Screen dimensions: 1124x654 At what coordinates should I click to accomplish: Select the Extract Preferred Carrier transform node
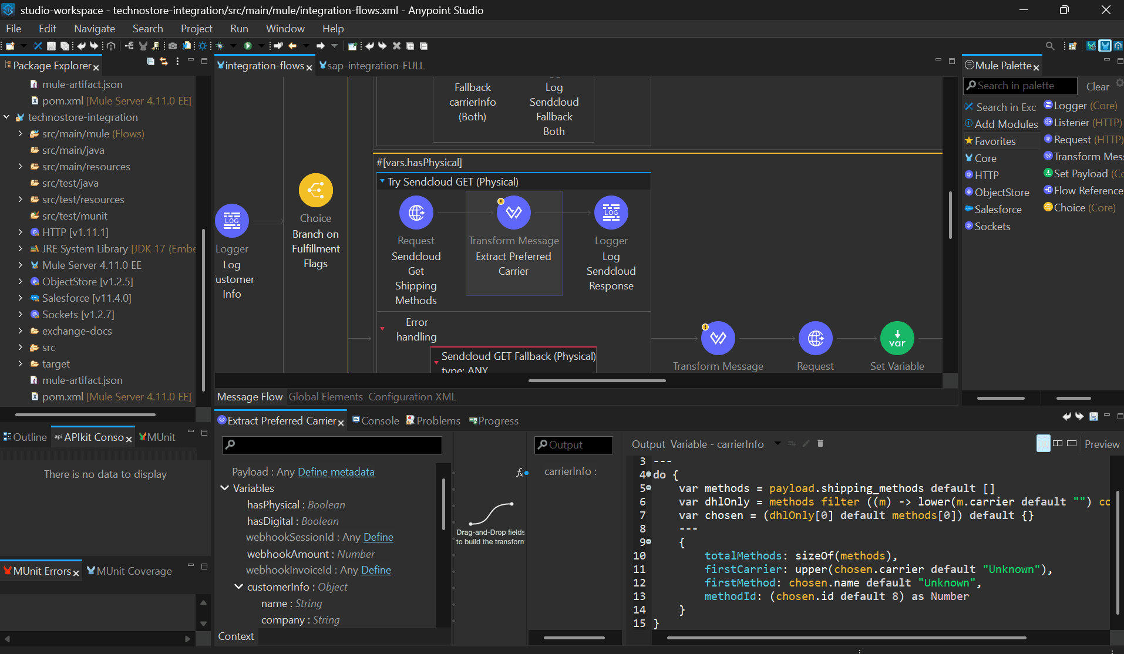point(514,213)
